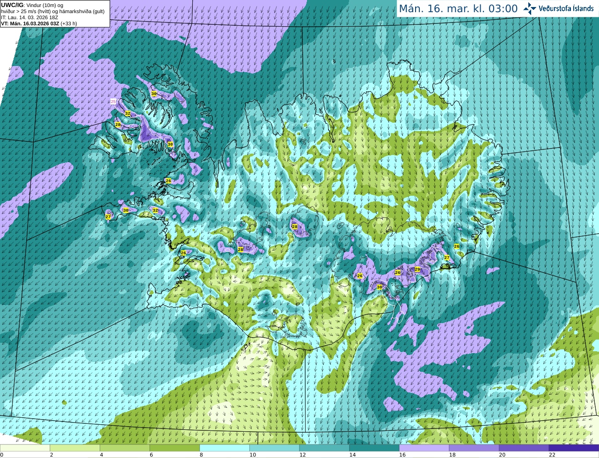Select the 10–12 m/s legend color swatch

point(275,448)
